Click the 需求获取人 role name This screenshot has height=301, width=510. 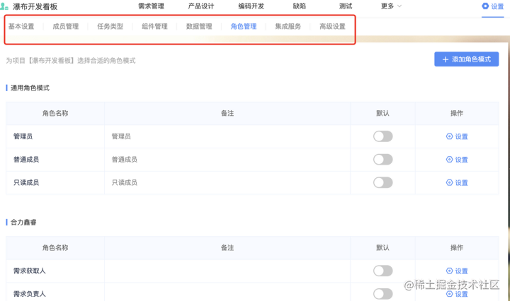tap(29, 271)
